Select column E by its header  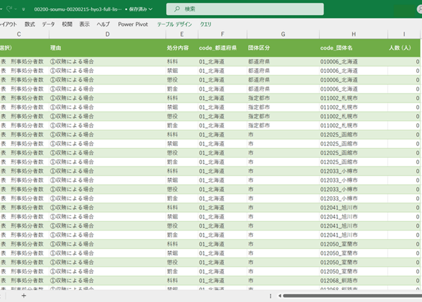[x=182, y=34]
